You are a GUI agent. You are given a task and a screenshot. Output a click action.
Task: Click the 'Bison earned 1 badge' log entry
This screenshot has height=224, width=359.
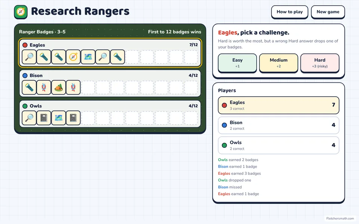point(237,167)
